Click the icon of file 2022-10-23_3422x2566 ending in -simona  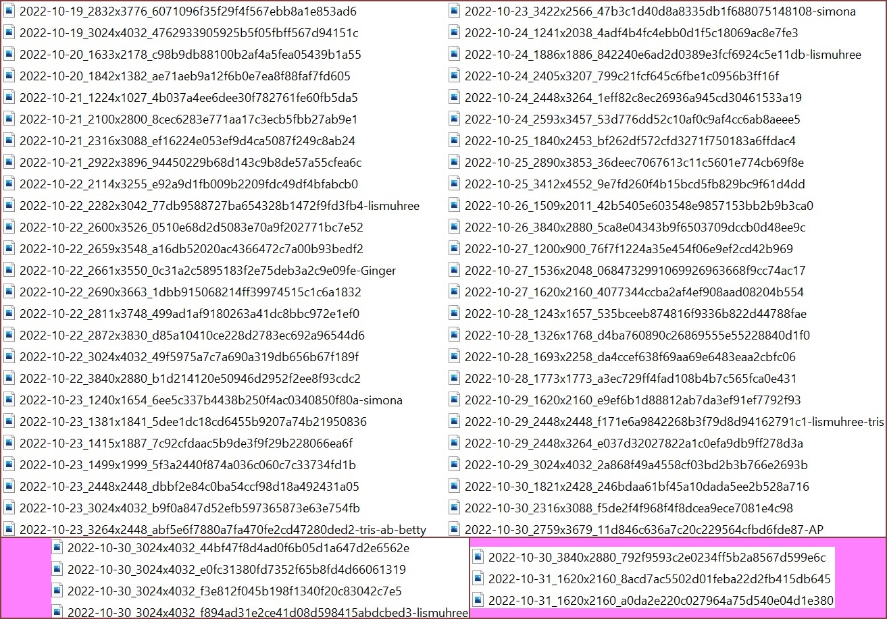455,11
